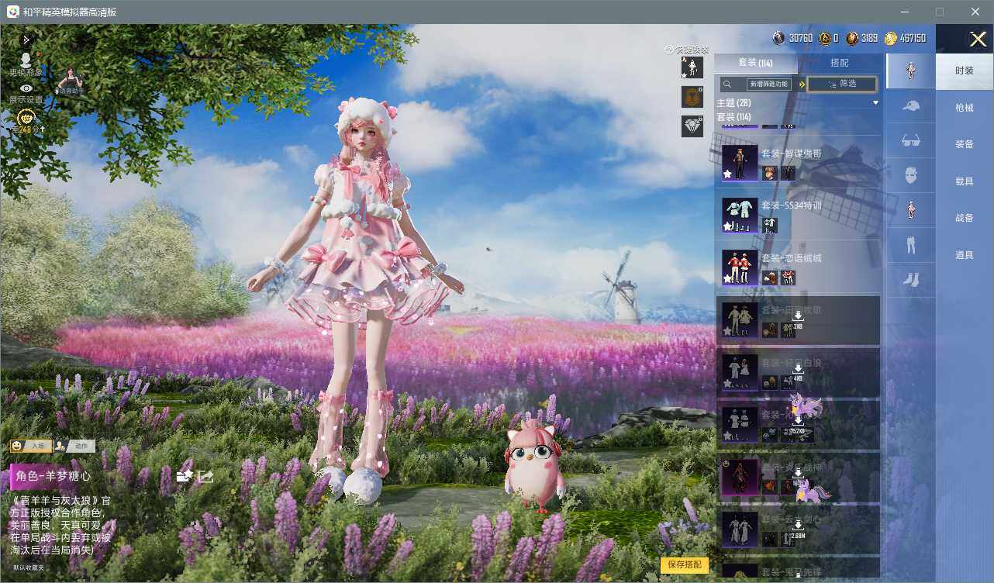
Task: Click 保存搭配 save outfit button
Action: coord(685,564)
